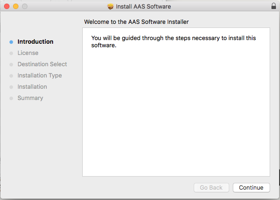Click the lock icon in the title bar
Screen dimensions: 280x200
pyautogui.click(x=274, y=6)
